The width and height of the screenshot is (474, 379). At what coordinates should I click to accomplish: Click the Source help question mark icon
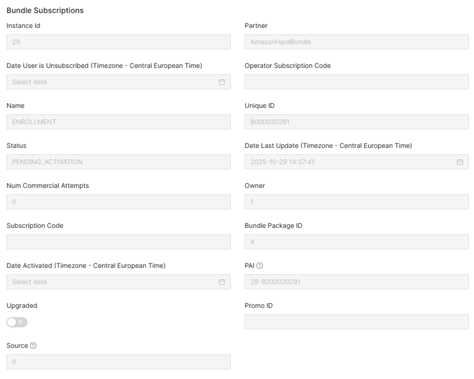[x=33, y=346]
